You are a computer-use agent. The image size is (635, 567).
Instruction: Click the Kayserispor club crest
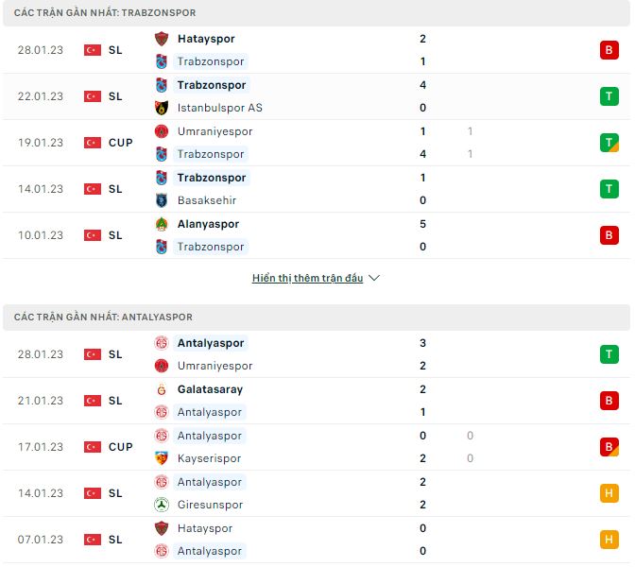pos(161,458)
